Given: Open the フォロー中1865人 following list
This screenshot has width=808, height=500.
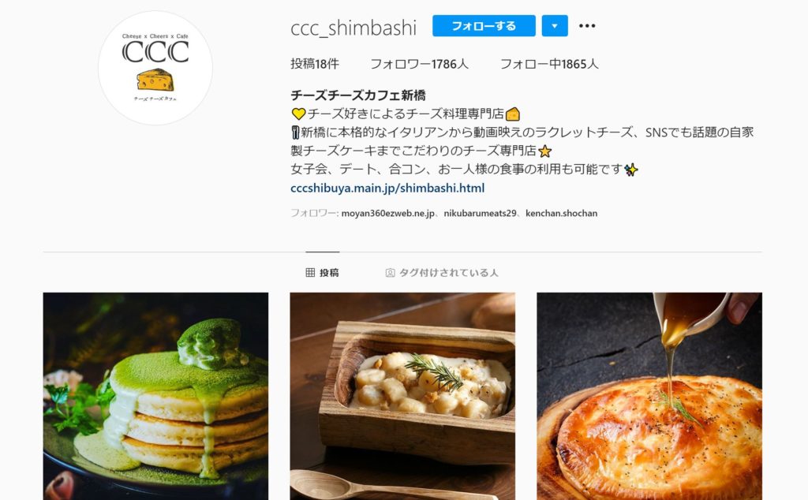Looking at the screenshot, I should pyautogui.click(x=549, y=64).
